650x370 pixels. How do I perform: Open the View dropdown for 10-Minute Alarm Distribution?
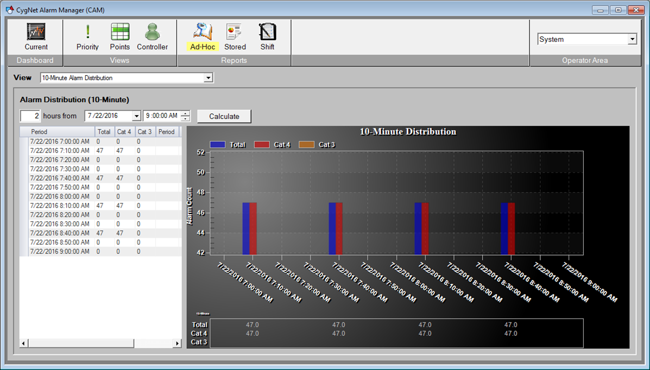209,78
